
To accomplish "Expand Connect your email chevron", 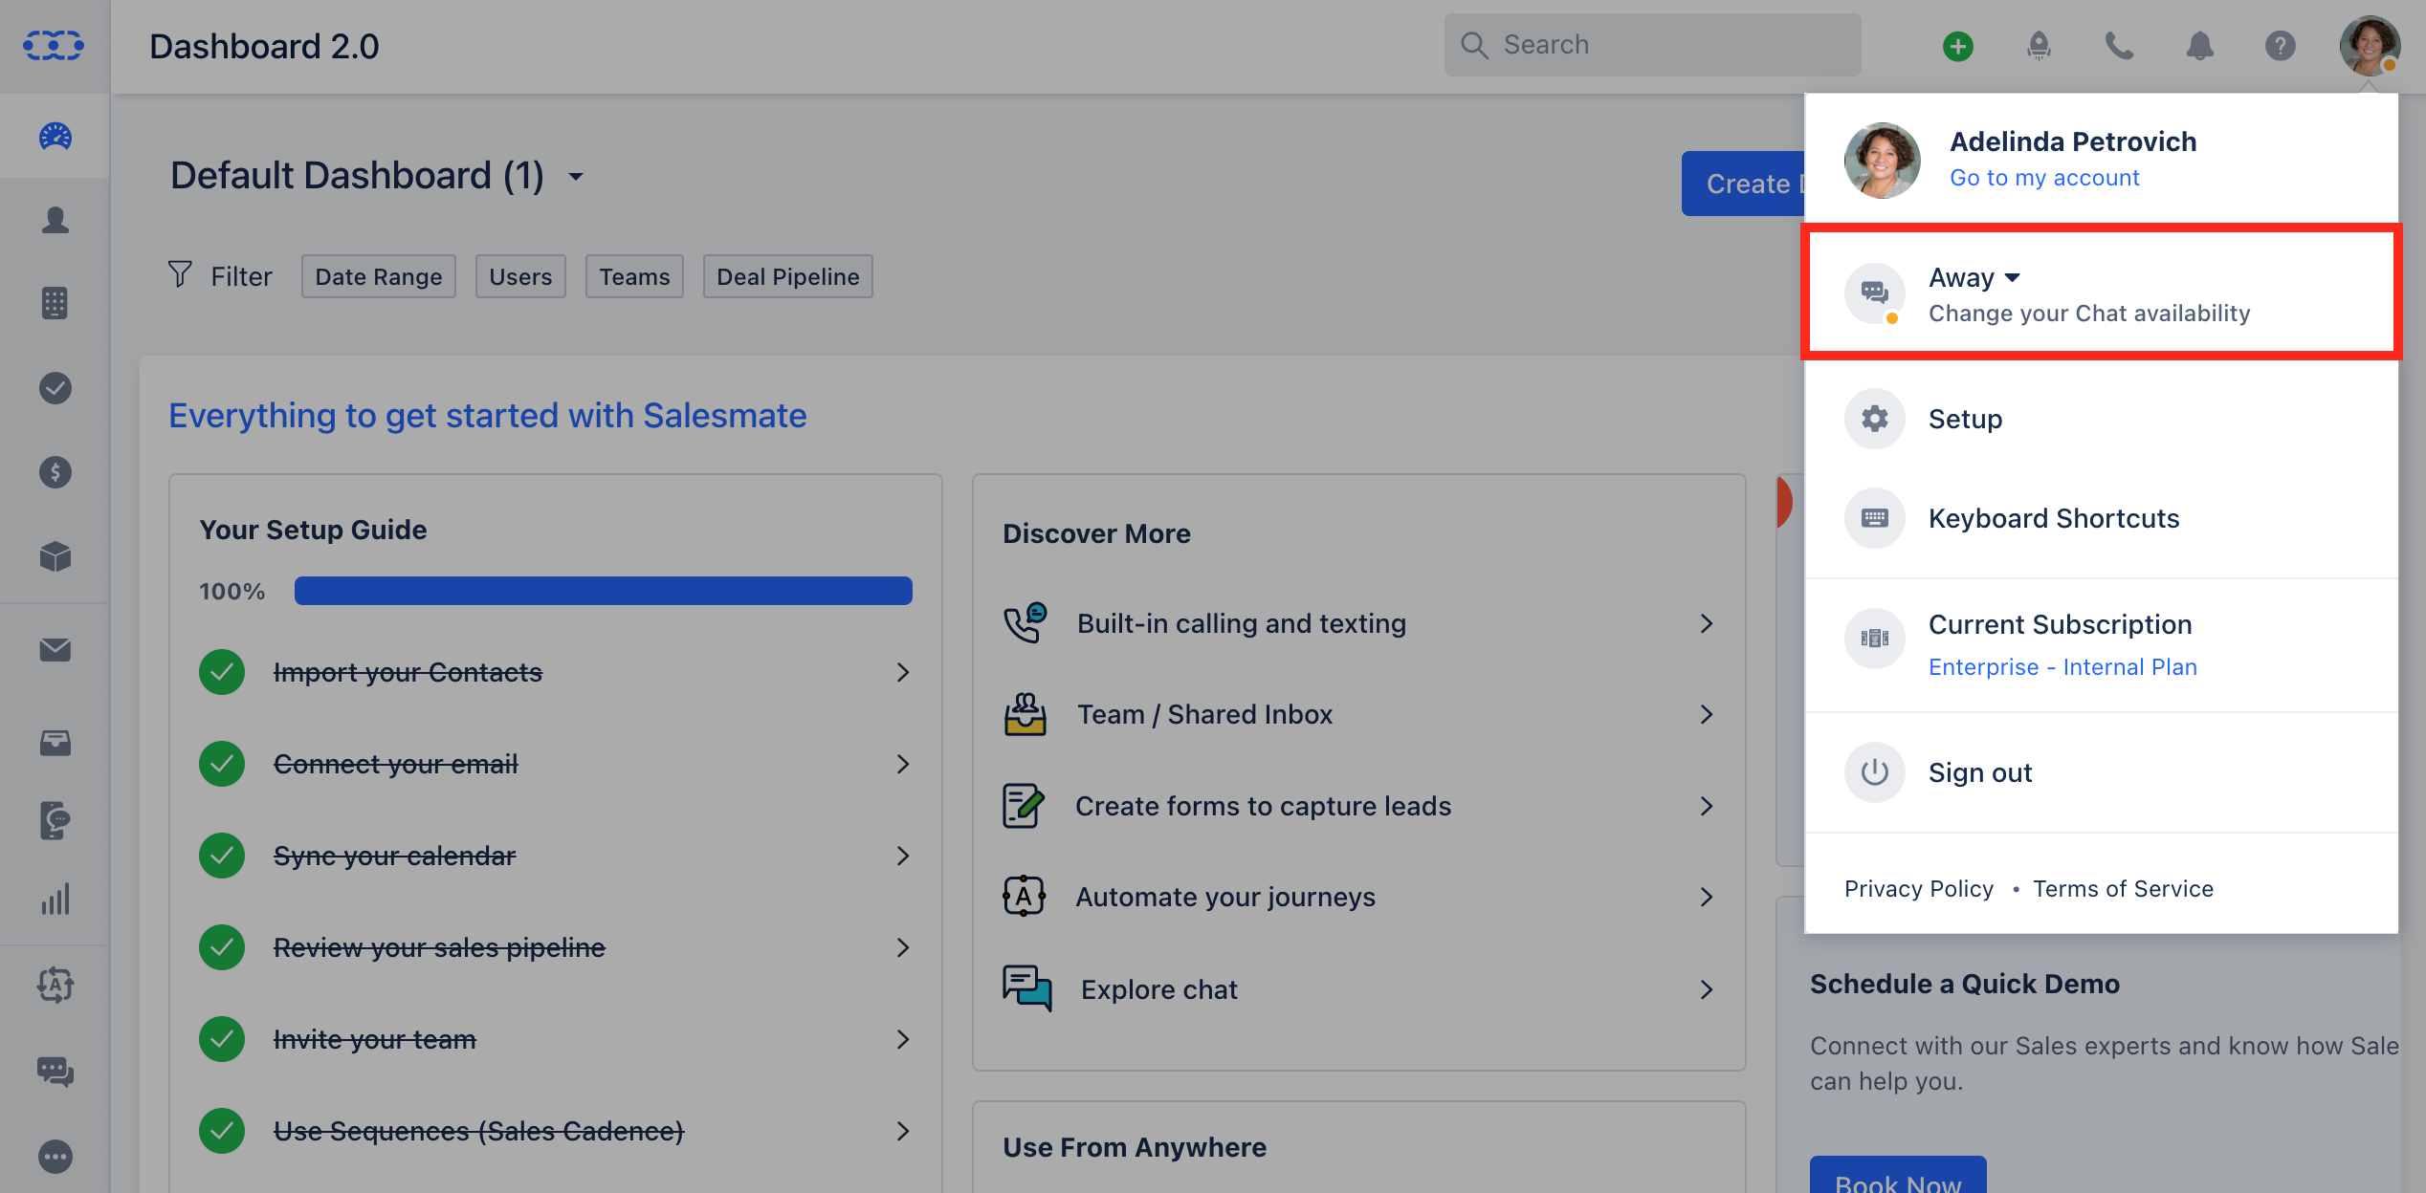I will tap(902, 764).
